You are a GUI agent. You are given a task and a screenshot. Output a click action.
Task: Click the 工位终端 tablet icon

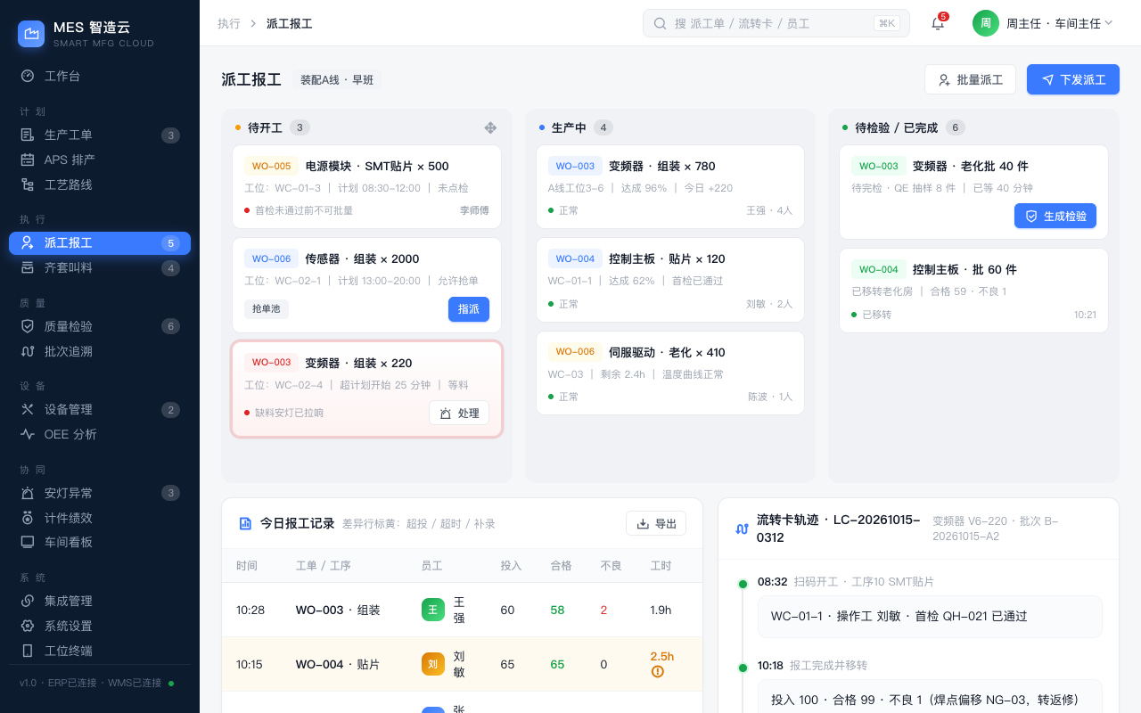pos(28,651)
